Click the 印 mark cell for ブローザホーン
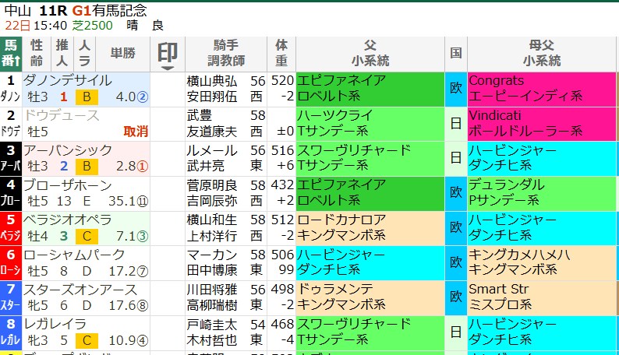 pos(167,193)
